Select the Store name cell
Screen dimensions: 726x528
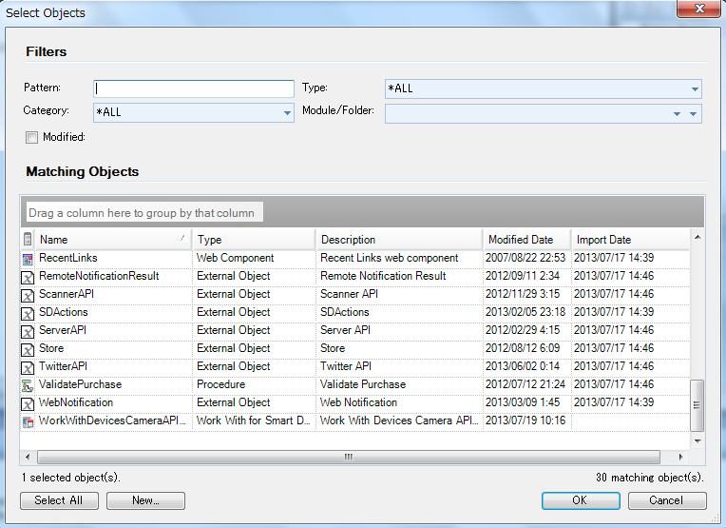[51, 348]
